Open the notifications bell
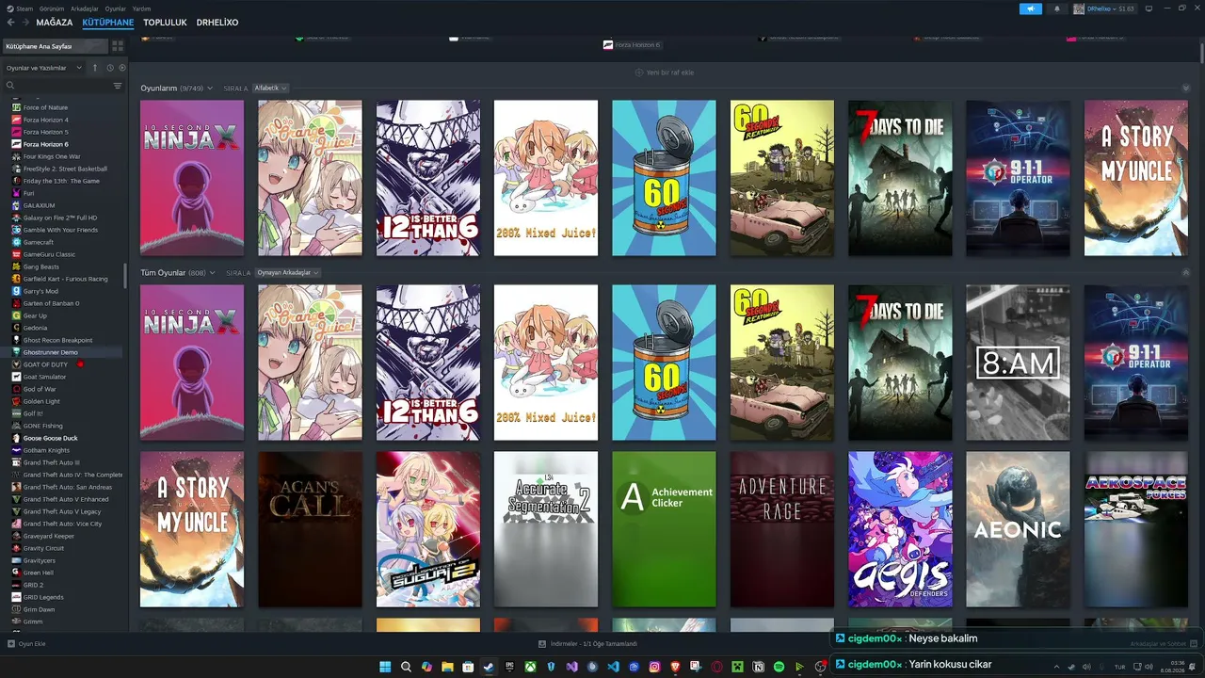 click(x=1056, y=8)
